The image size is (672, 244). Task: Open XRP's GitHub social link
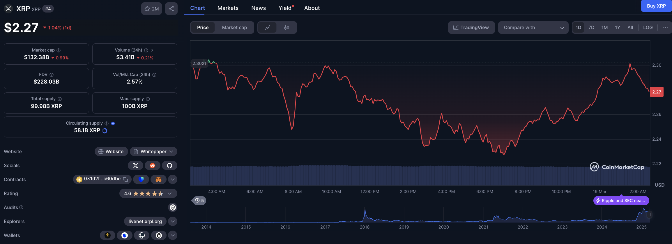169,165
